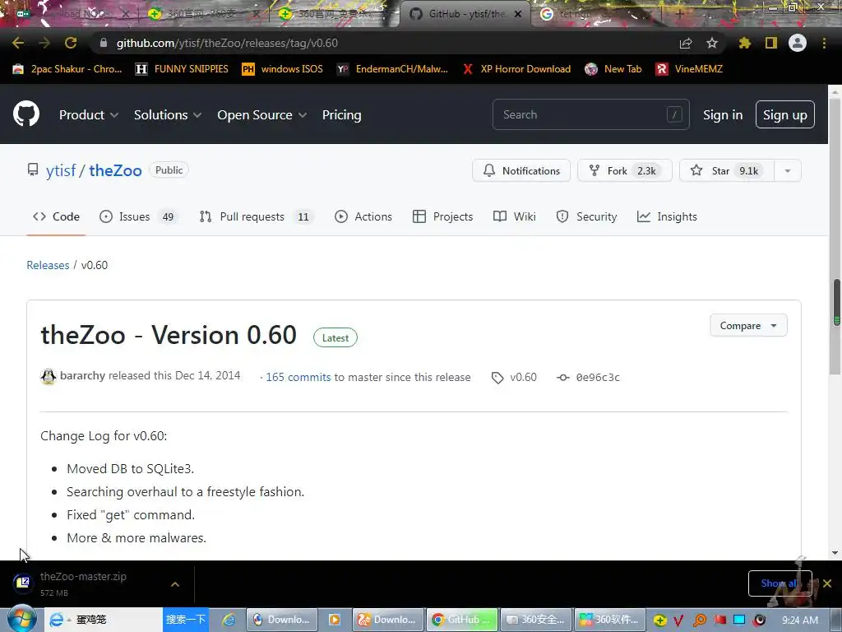Open the XP Horror Download bookmark
The image size is (842, 632).
pyautogui.click(x=516, y=69)
